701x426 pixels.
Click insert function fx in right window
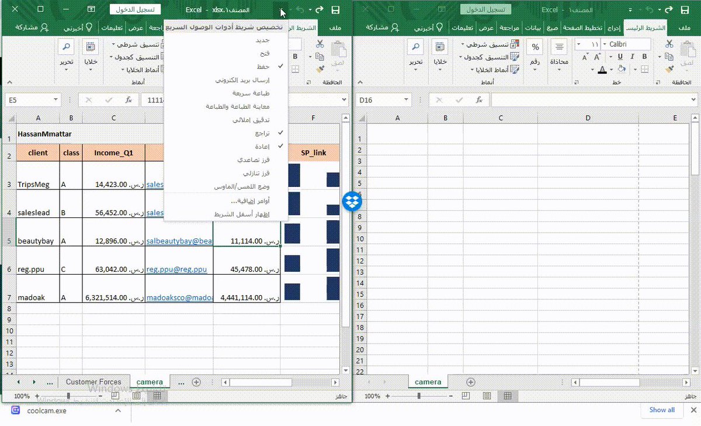[479, 100]
